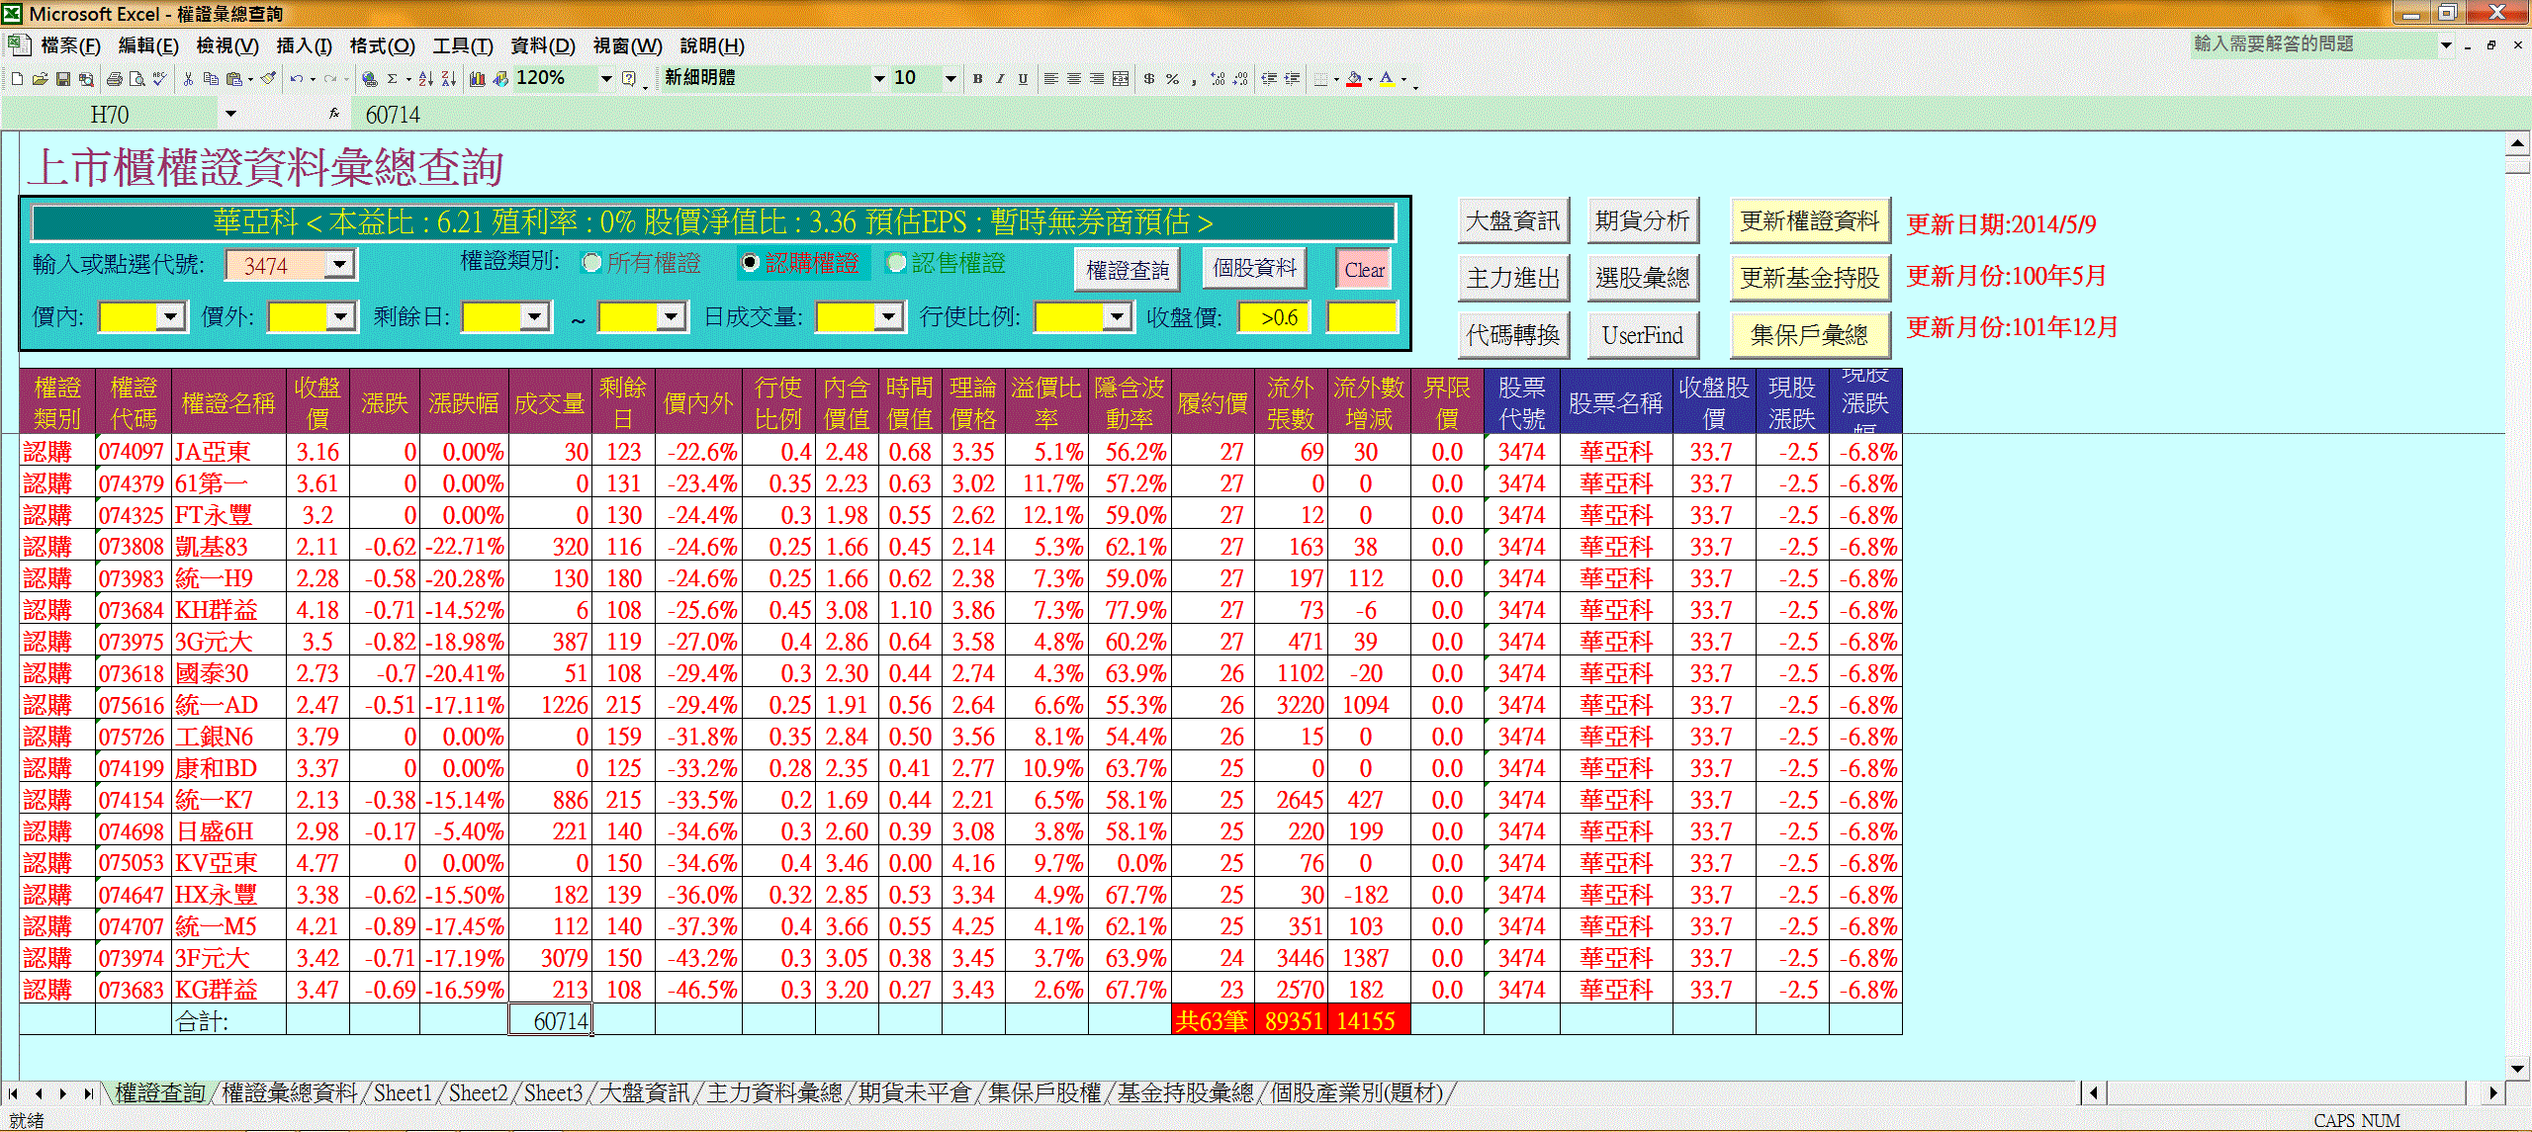Open the Chart Wizard icon
The width and height of the screenshot is (2532, 1132).
coord(478,79)
